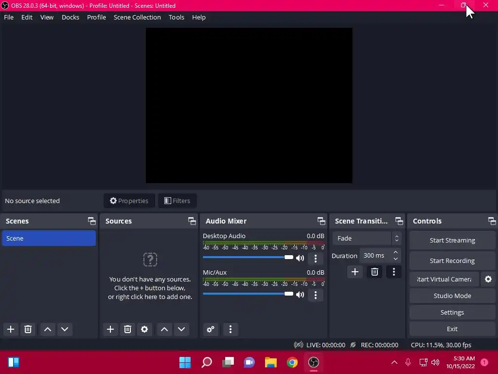Adjust Desktop Audio volume slider
This screenshot has height=374, width=498.
[x=248, y=257]
